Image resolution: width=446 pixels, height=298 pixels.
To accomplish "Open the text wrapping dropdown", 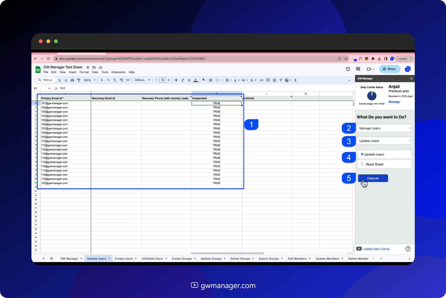I will click(245, 80).
